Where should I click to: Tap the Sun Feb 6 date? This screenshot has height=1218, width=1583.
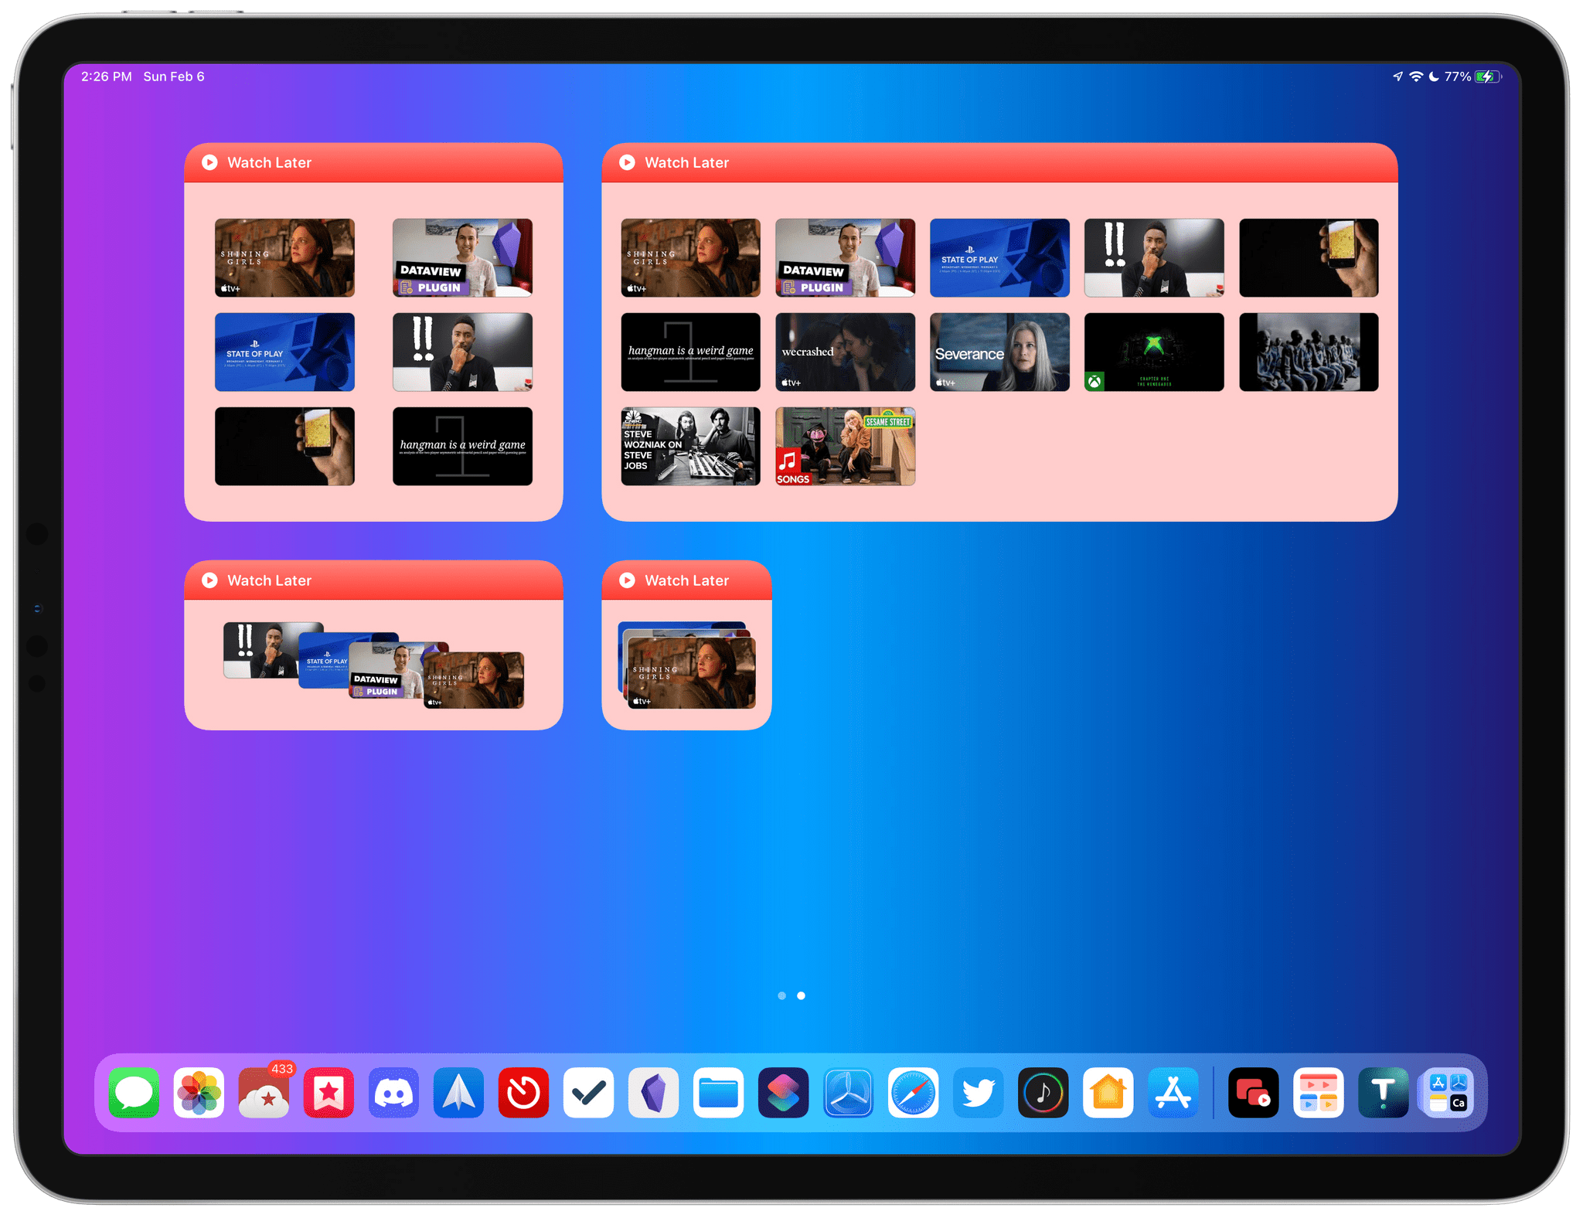click(174, 77)
